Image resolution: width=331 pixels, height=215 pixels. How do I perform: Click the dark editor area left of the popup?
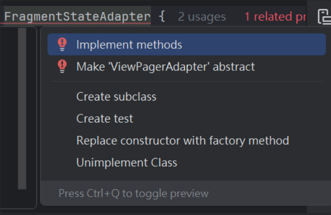pos(9,118)
